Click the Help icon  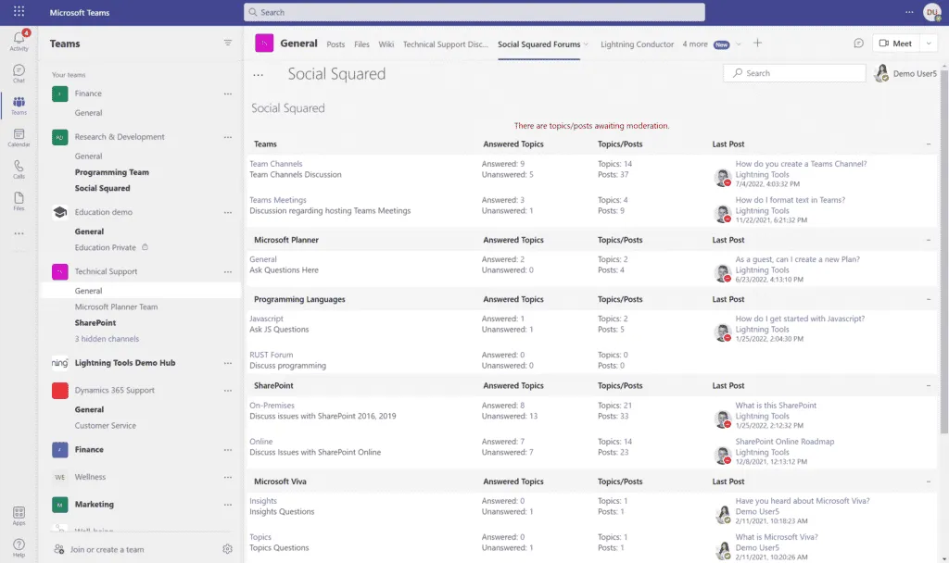tap(19, 546)
